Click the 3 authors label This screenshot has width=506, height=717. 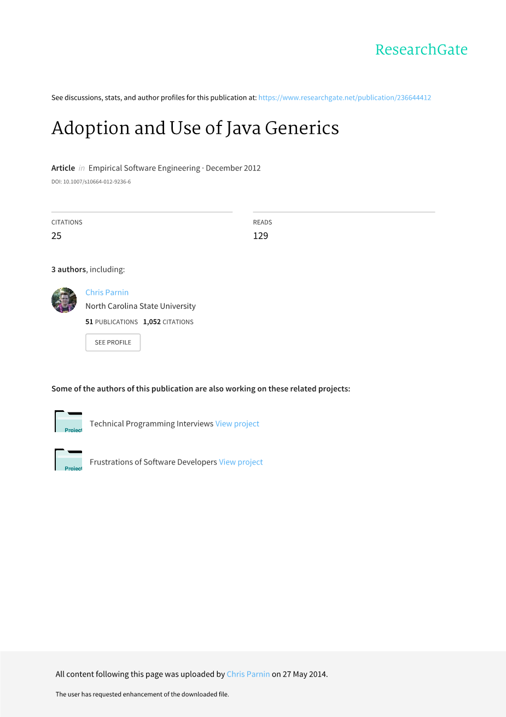[68, 269]
